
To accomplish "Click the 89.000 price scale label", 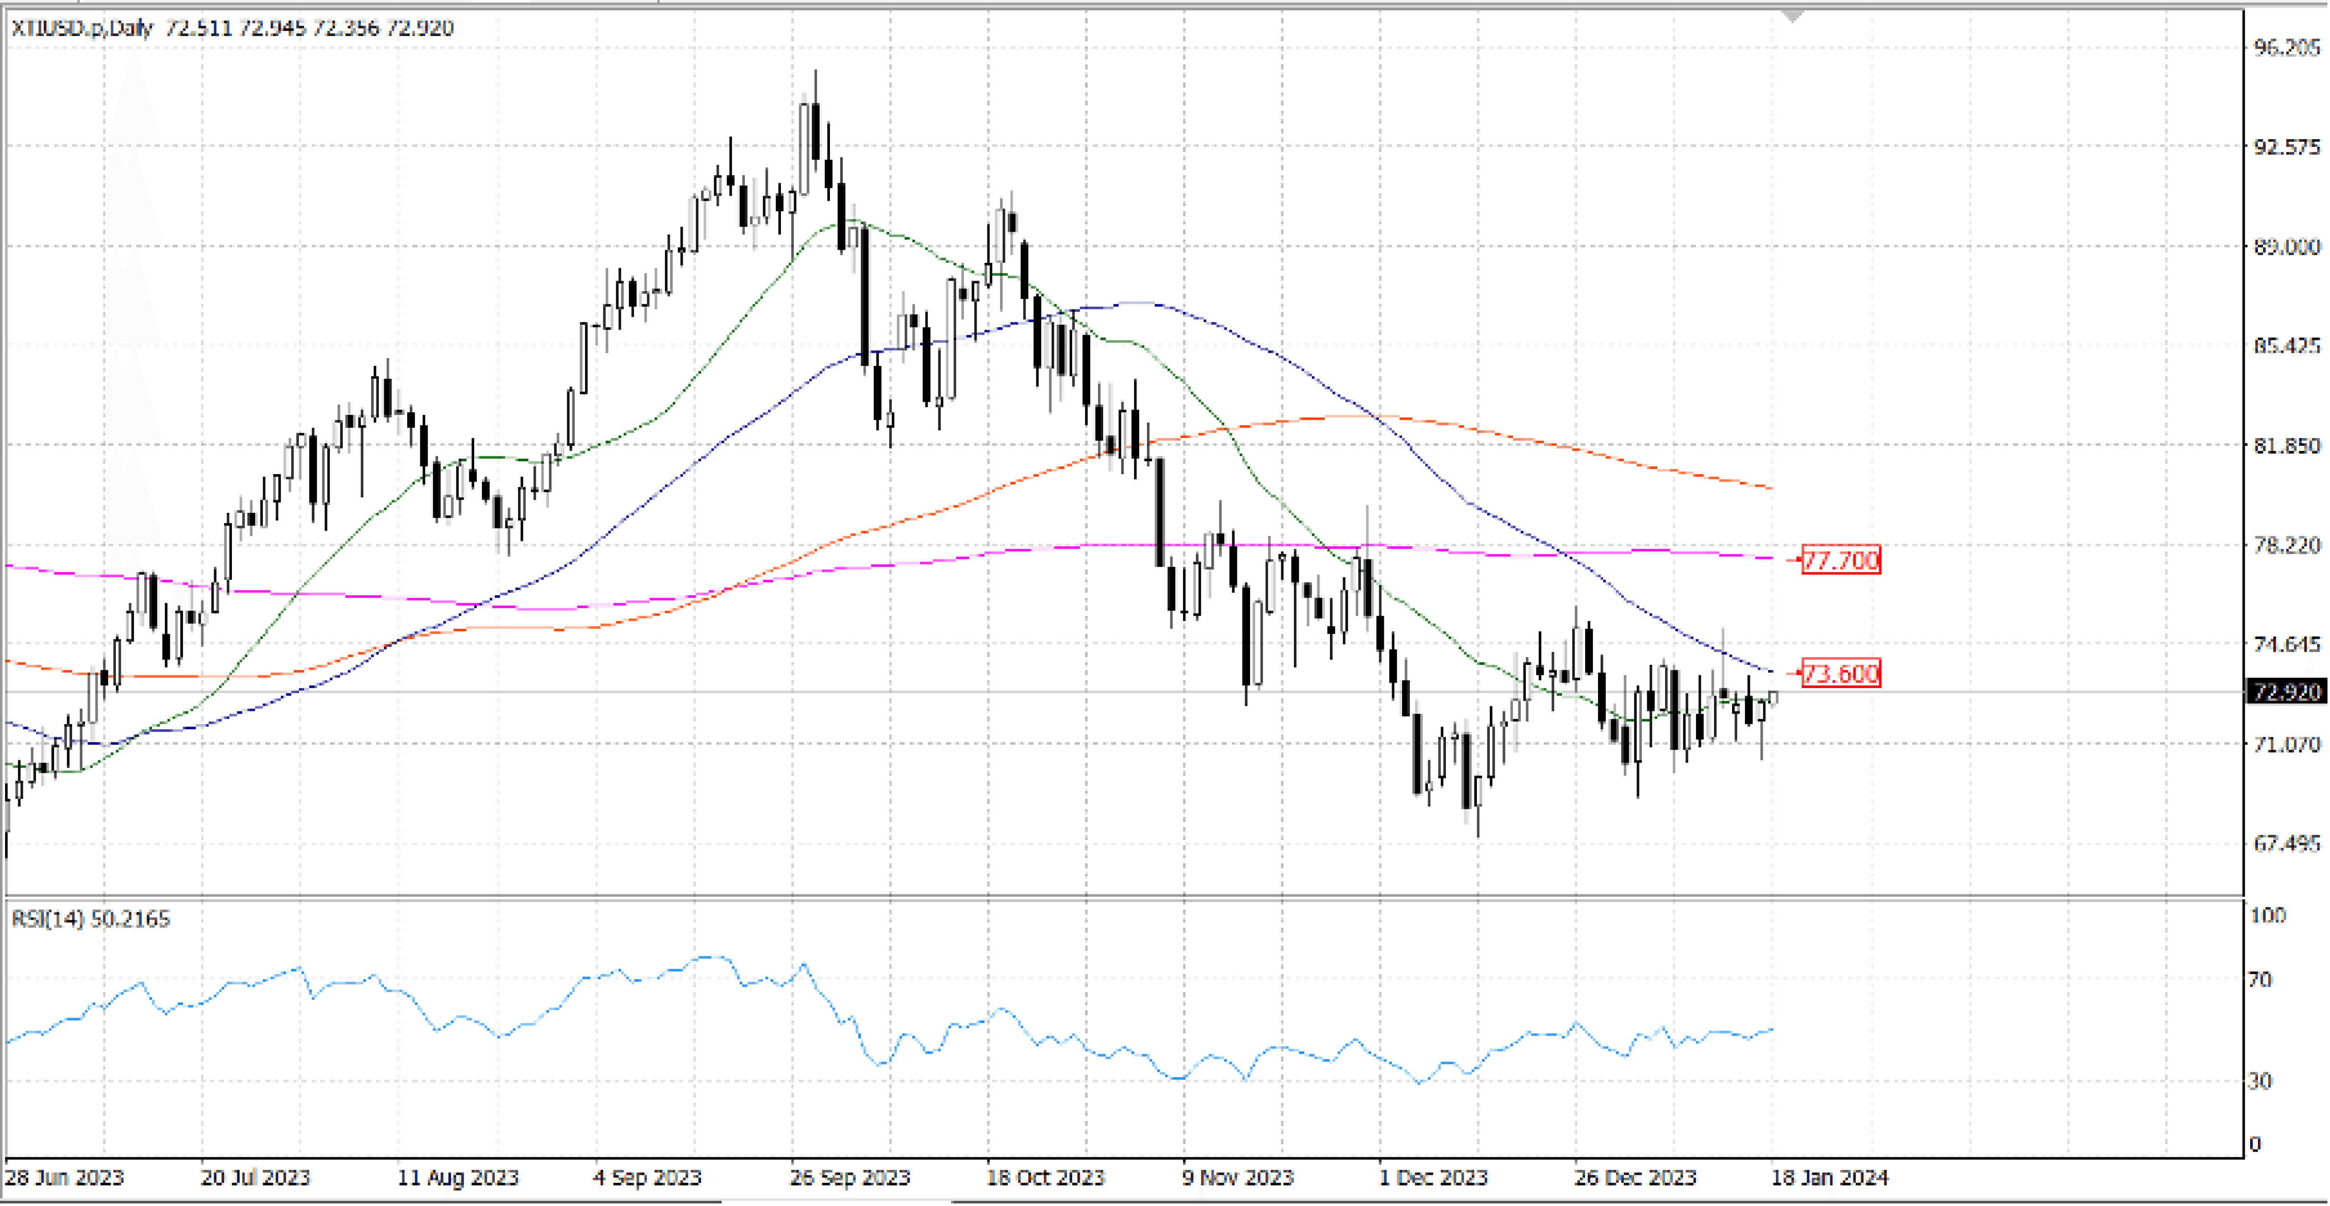I will [2287, 247].
